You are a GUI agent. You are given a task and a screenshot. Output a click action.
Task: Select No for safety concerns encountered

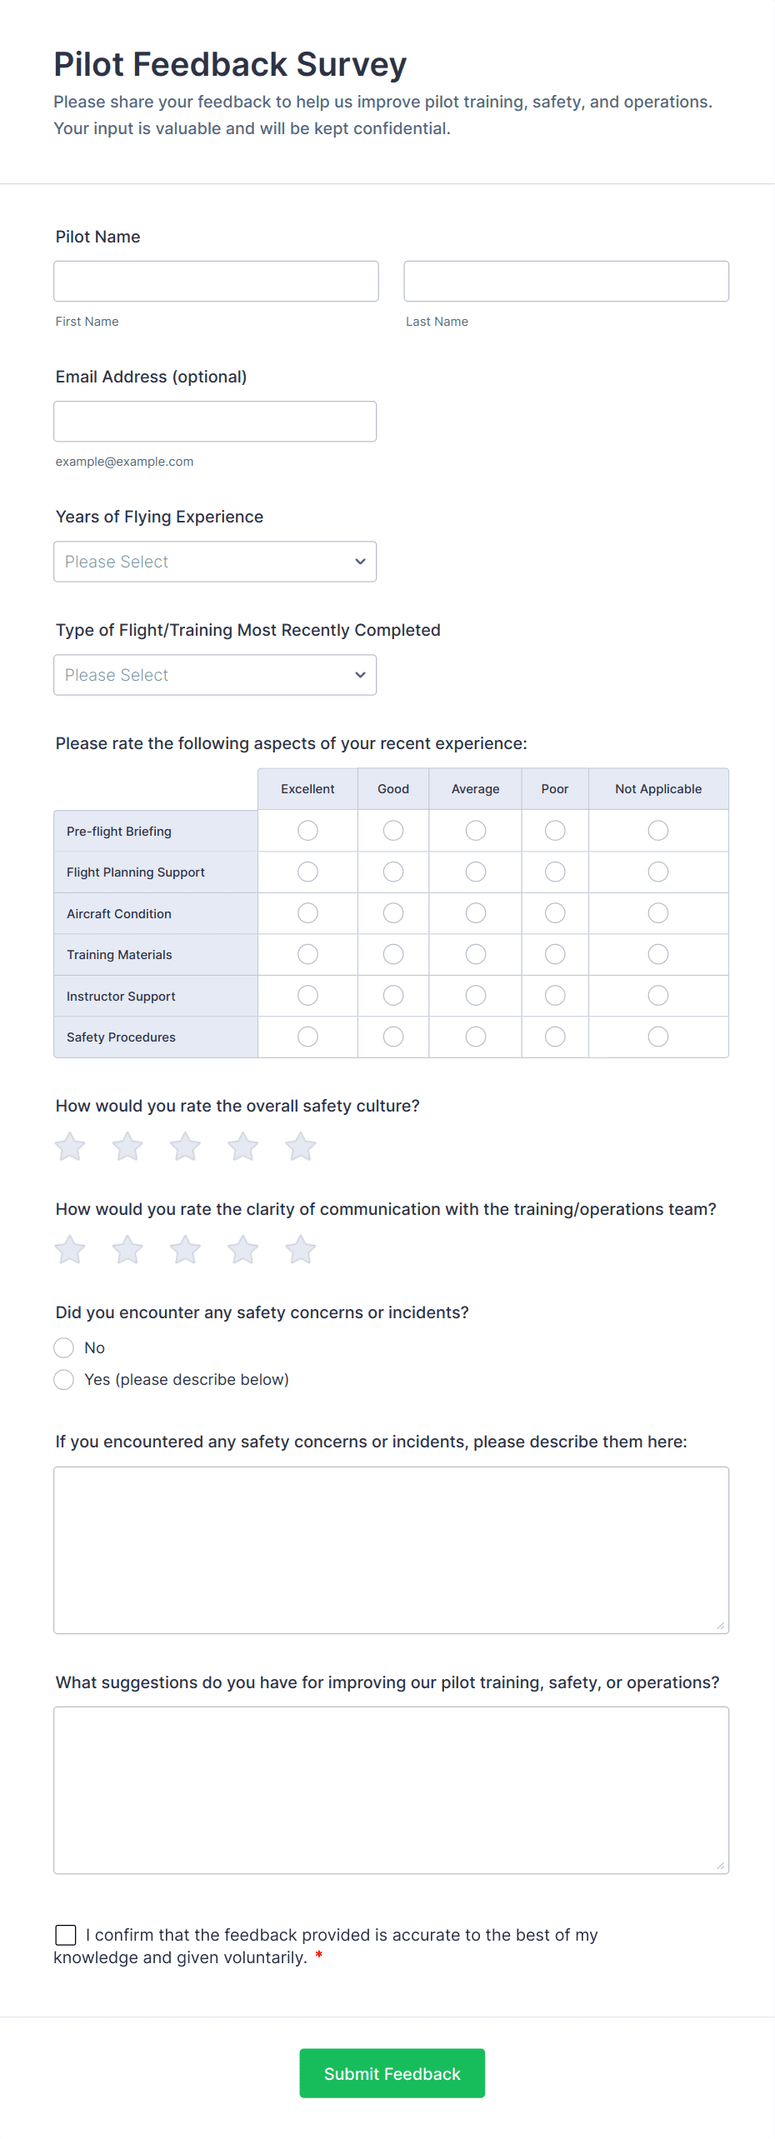point(63,1347)
